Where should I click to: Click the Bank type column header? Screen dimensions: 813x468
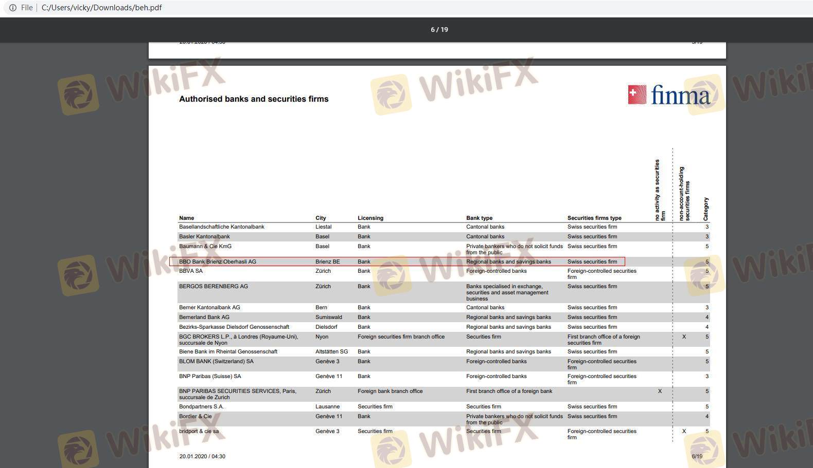point(479,218)
